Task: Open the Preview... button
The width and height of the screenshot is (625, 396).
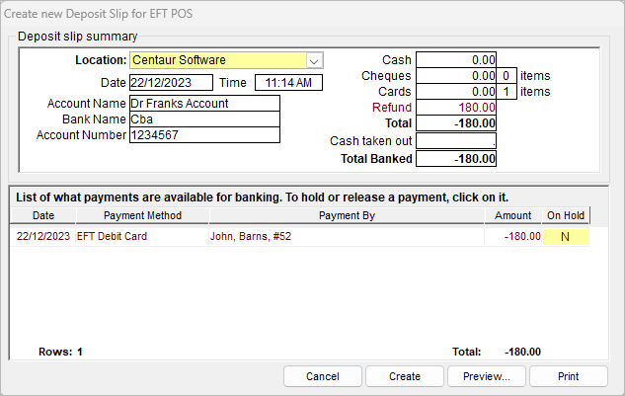Action: 487,376
